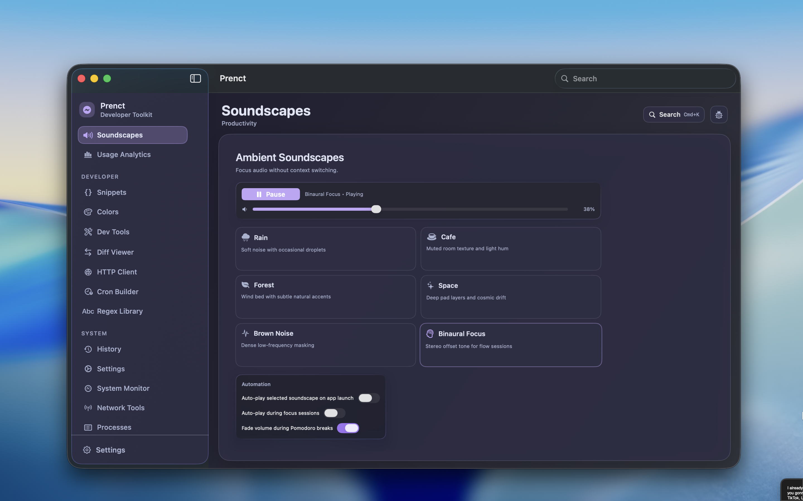The image size is (803, 501).
Task: Click the bug report icon button
Action: click(719, 115)
